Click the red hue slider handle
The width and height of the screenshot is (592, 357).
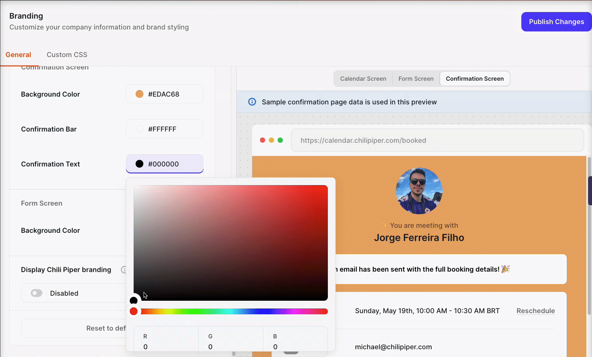pos(134,311)
